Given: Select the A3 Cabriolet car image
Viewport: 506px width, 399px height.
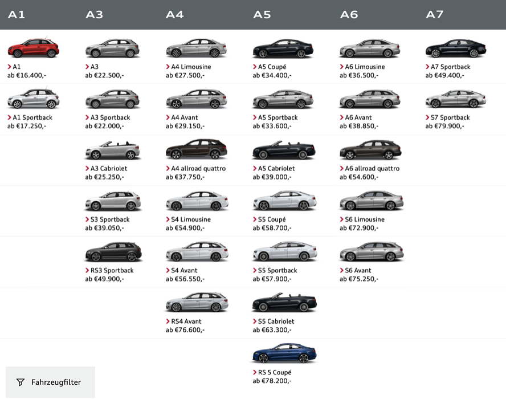Looking at the screenshot, I should [x=112, y=150].
